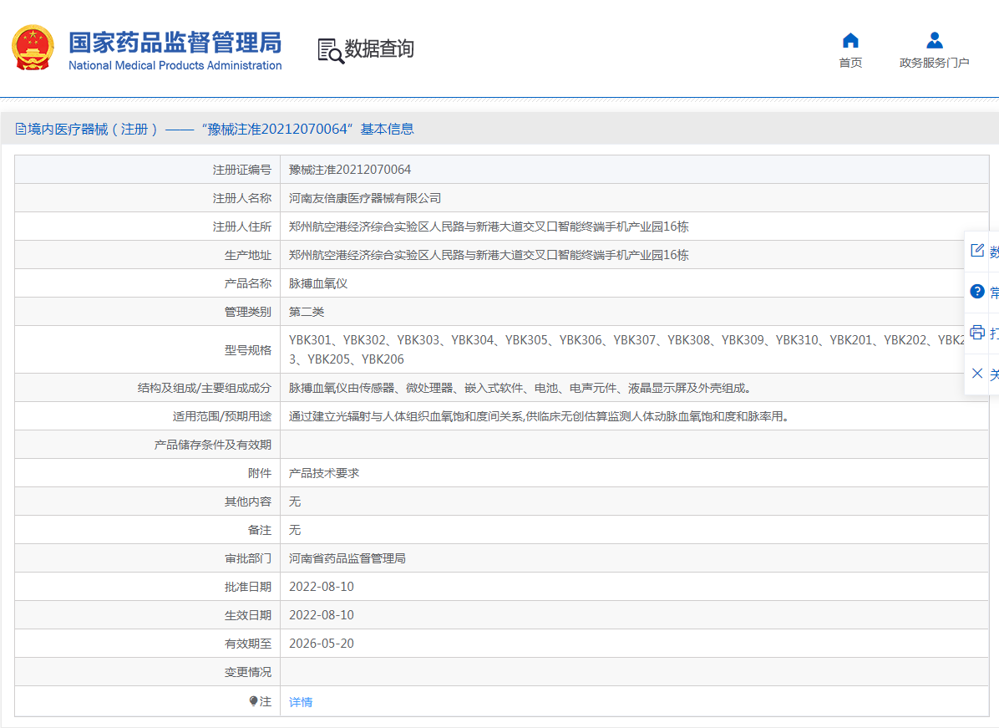Close the side panel with X icon
This screenshot has width=999, height=728.
point(976,373)
